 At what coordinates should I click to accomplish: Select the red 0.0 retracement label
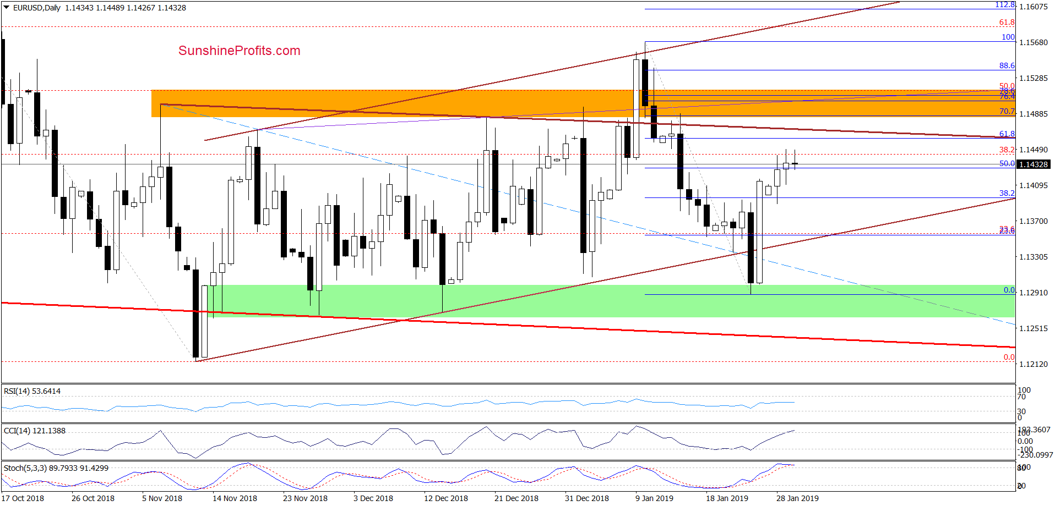click(1009, 357)
